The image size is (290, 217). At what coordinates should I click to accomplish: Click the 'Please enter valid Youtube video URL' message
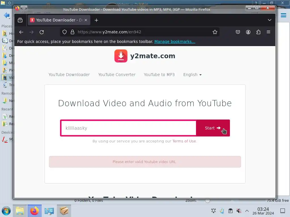point(145,162)
